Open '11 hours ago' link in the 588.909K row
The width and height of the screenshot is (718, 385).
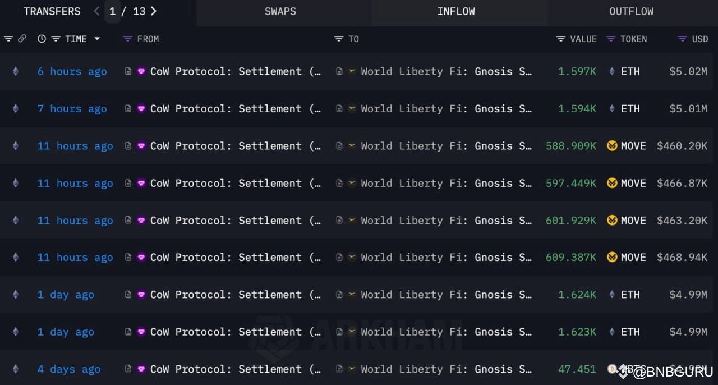point(75,146)
